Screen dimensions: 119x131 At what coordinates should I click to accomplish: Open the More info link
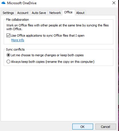pos(18,40)
